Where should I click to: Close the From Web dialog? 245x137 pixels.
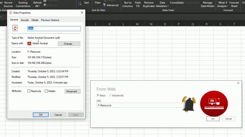tap(238, 83)
